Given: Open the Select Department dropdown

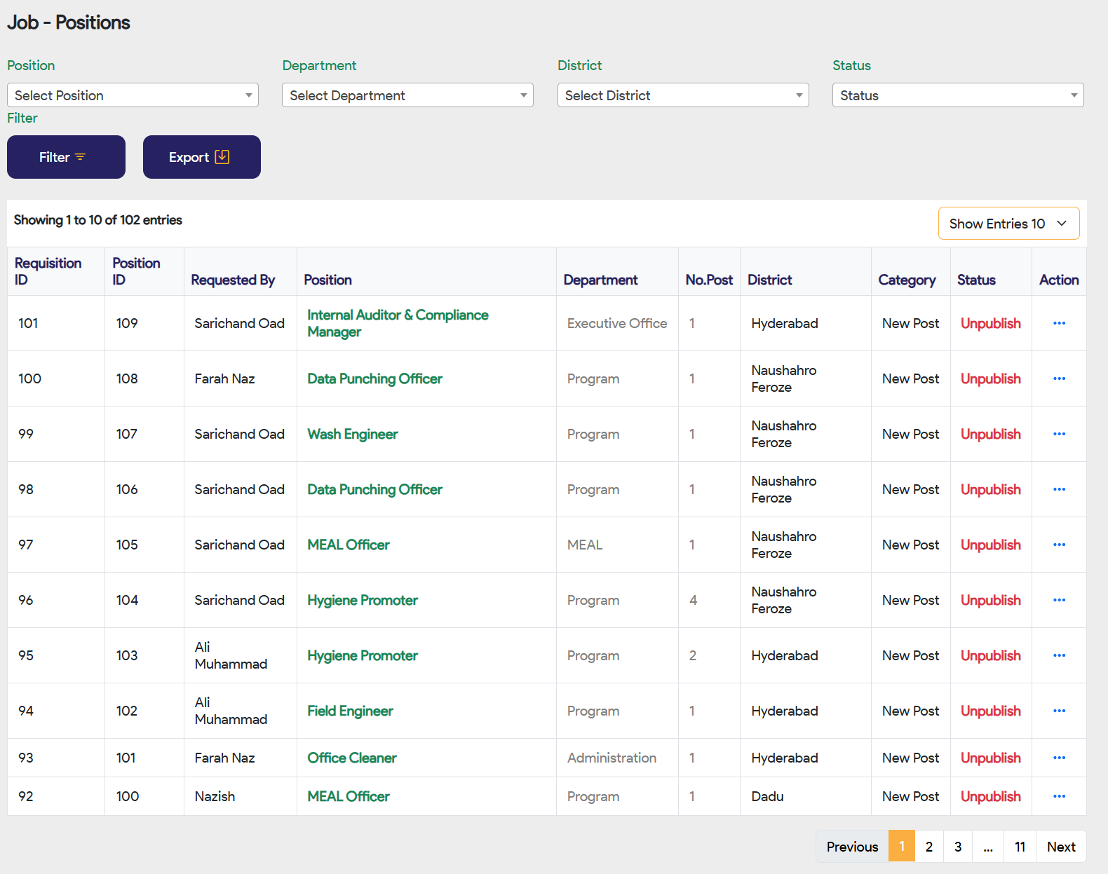Looking at the screenshot, I should pyautogui.click(x=407, y=95).
